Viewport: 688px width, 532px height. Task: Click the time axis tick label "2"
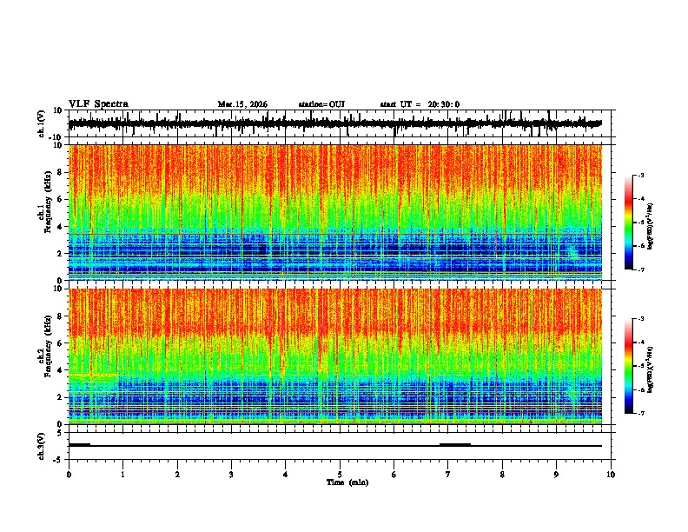pyautogui.click(x=177, y=475)
